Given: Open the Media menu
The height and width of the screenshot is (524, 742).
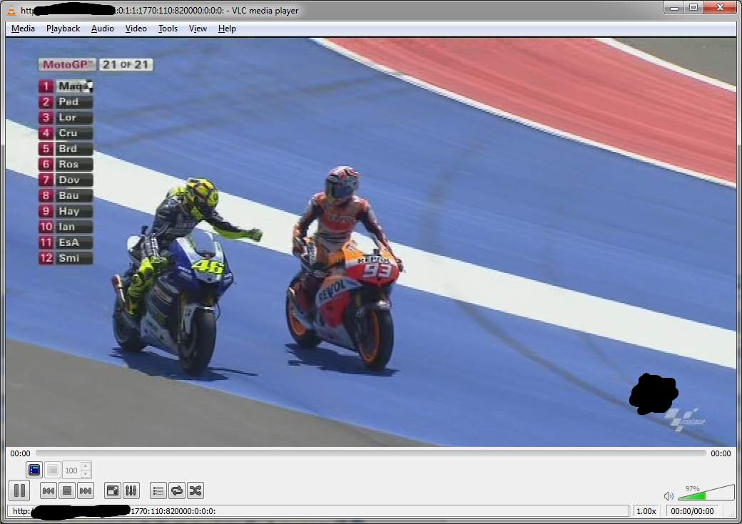Looking at the screenshot, I should tap(23, 29).
